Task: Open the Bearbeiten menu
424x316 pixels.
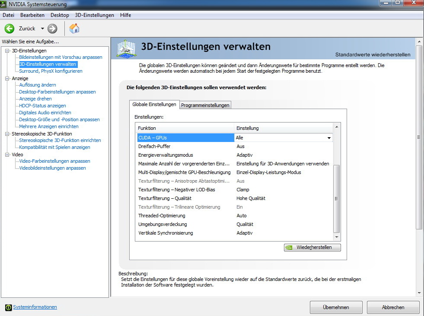Action: click(x=32, y=15)
